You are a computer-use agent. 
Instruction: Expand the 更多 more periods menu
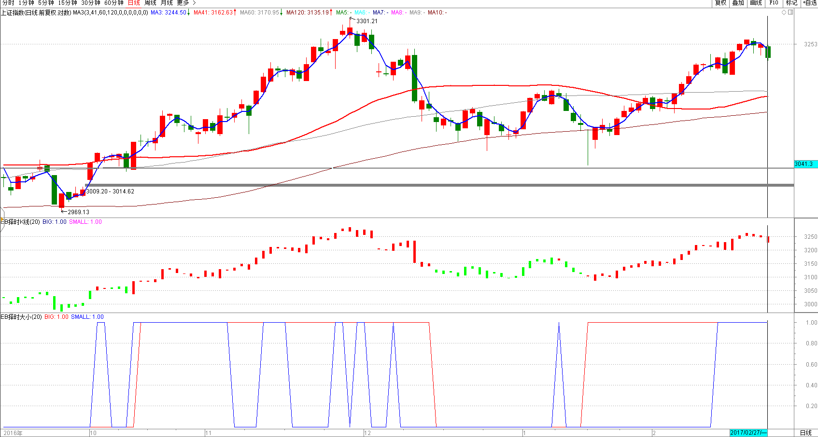[186, 3]
